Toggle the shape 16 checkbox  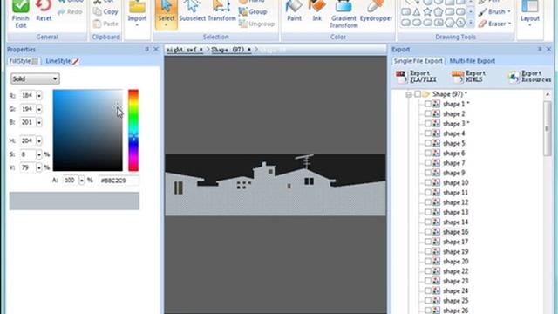pos(428,232)
